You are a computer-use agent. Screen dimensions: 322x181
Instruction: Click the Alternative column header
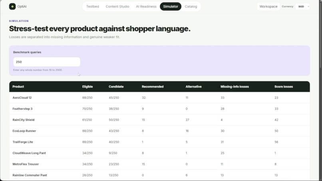pyautogui.click(x=193, y=86)
